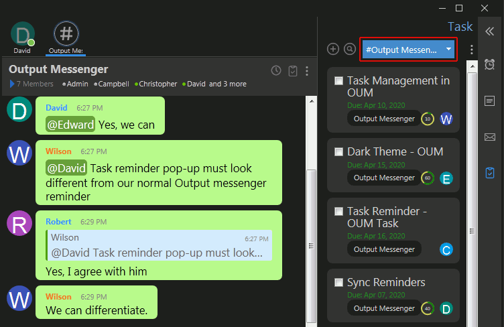Open chat history clock icon in header
The height and width of the screenshot is (327, 504).
(x=276, y=70)
